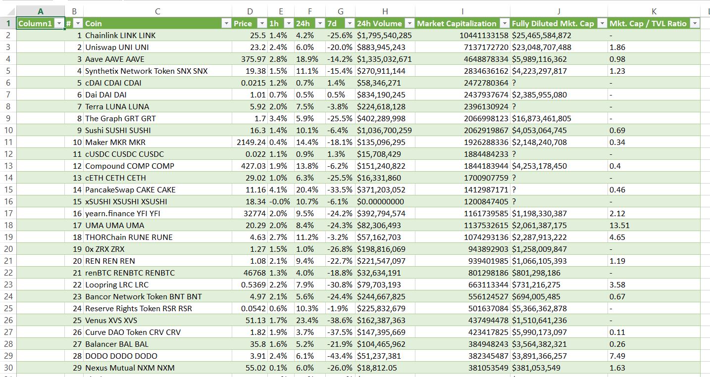This screenshot has width=710, height=377.
Task: Click The Graph GRT GRT cell
Action: 157,118
